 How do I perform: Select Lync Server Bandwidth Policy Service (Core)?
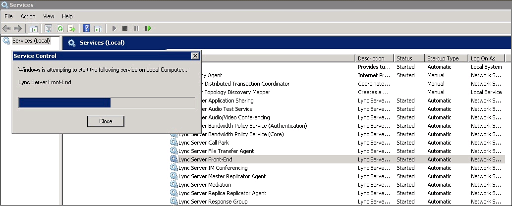pos(231,134)
